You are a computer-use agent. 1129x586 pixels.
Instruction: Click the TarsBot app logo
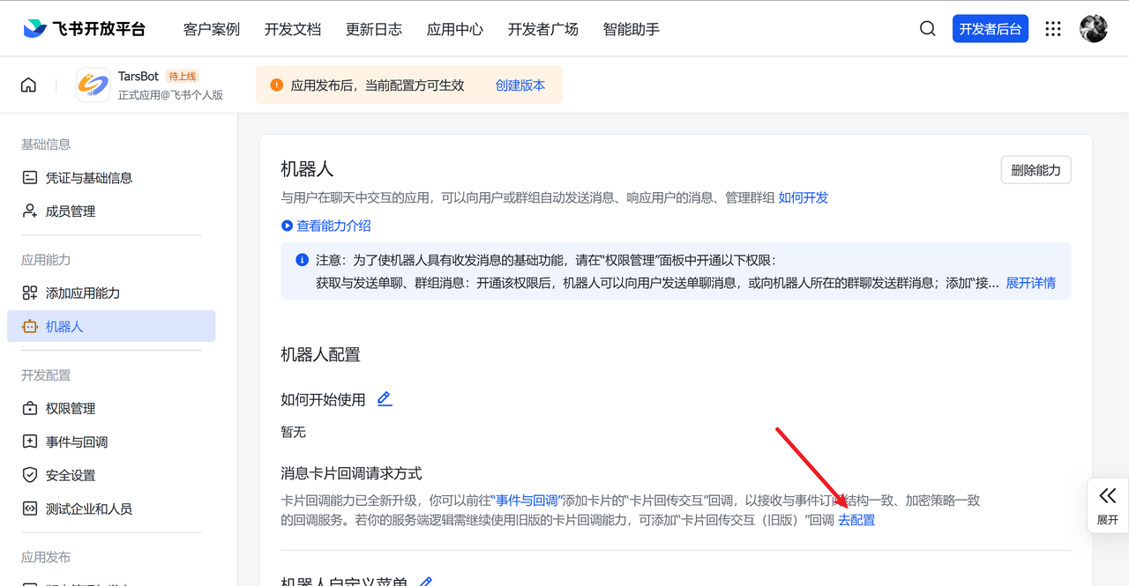(93, 85)
